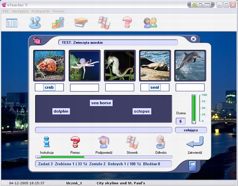Click the Podpowiedź hint icon
Image resolution: width=238 pixels, height=186 pixels.
(104, 142)
